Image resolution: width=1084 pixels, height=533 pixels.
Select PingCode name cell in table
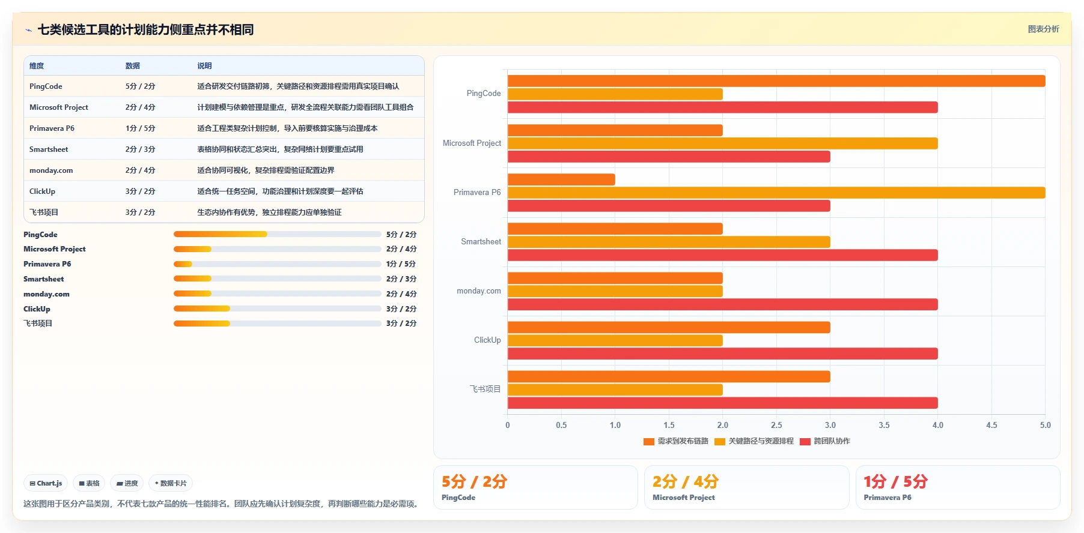tap(46, 86)
